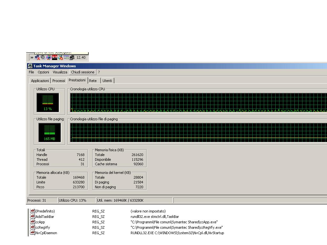Open the File menu
This screenshot has height=245, width=327.
tap(31, 72)
